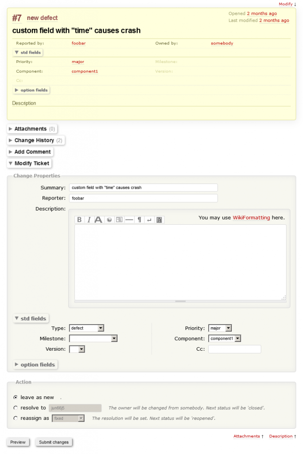
Task: Open the Type dropdown showing defect
Action: 86,328
